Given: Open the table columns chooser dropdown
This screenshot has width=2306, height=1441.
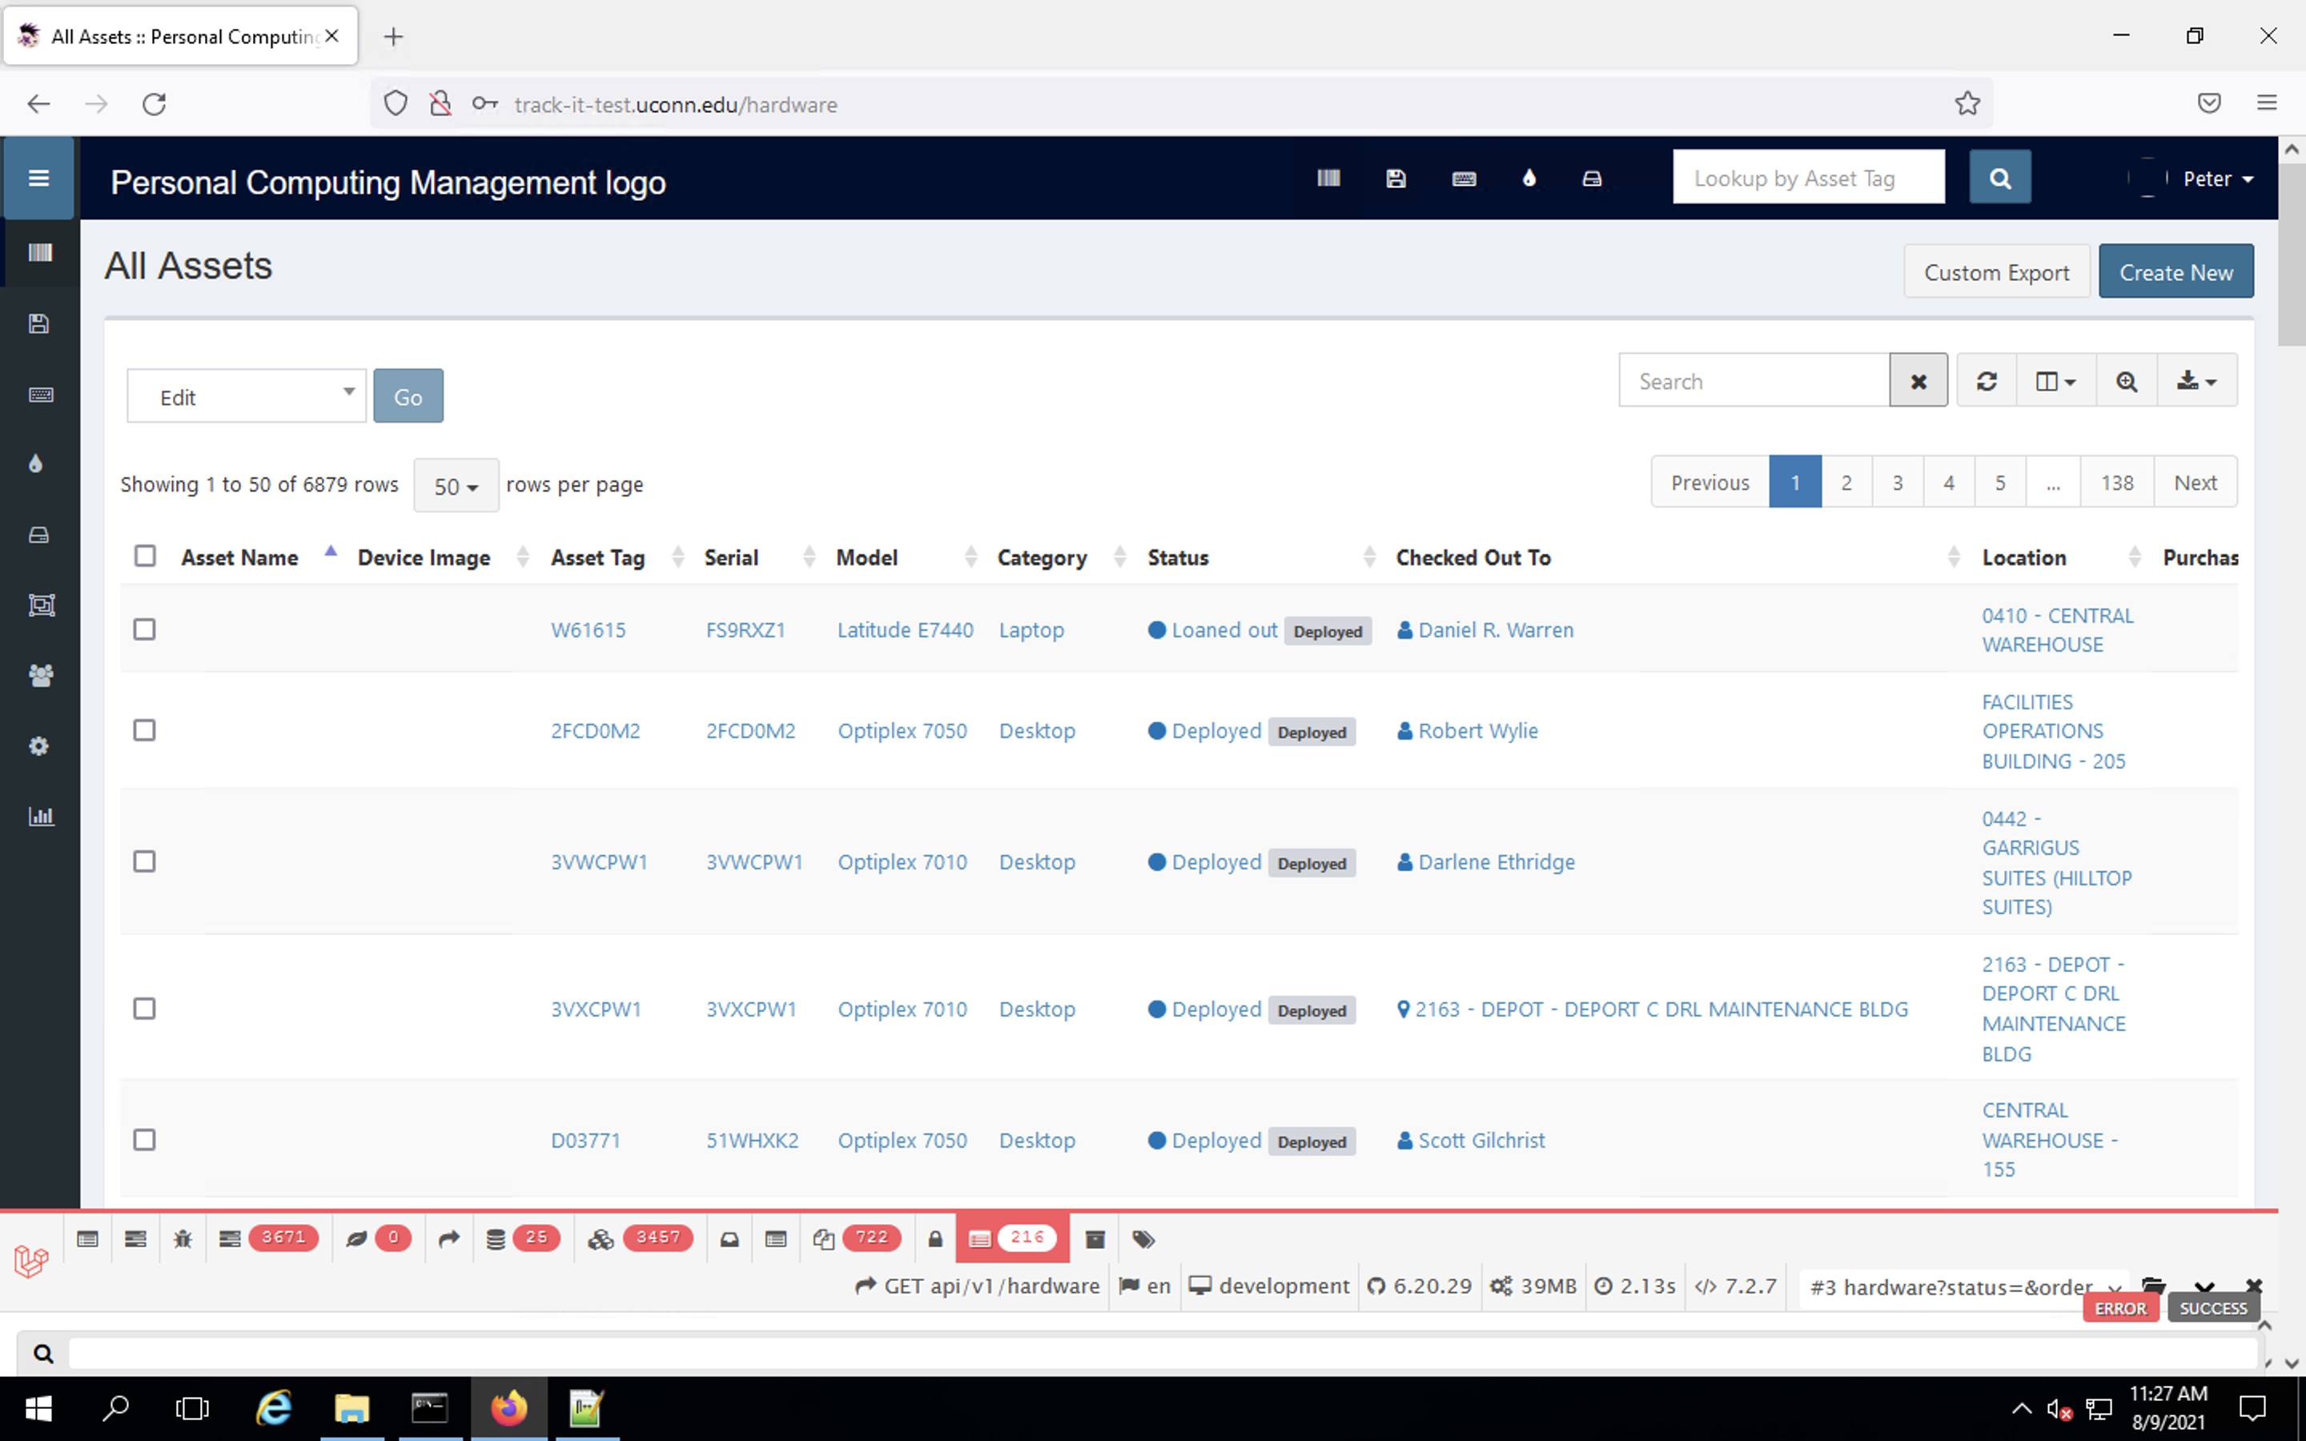Looking at the screenshot, I should click(2056, 381).
